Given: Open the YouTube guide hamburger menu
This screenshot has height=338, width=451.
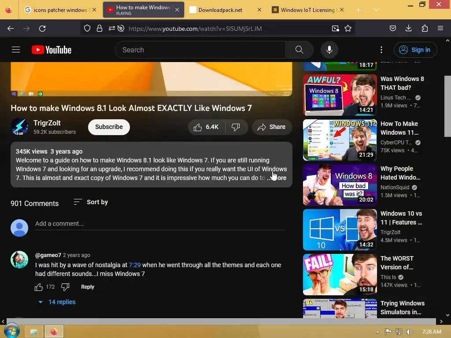Looking at the screenshot, I should pos(16,50).
